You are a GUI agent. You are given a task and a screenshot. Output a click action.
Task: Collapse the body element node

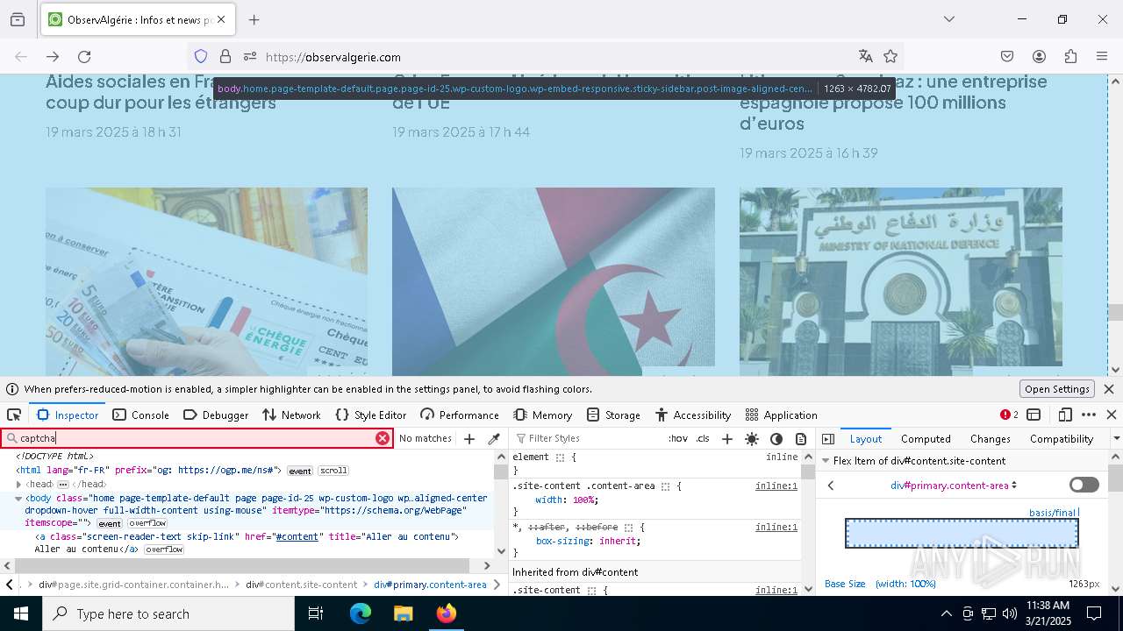click(x=18, y=498)
